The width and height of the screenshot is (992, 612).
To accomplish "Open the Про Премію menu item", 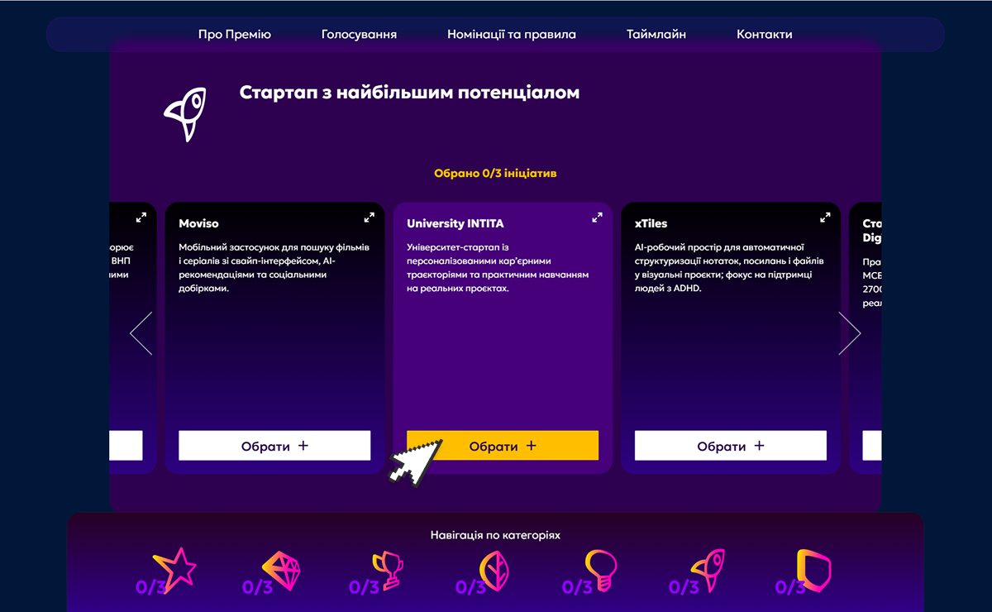I will click(235, 35).
